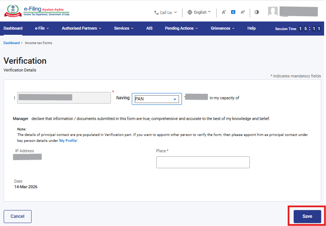Expand the Grievances menu
The image size is (326, 226).
[x=223, y=28]
